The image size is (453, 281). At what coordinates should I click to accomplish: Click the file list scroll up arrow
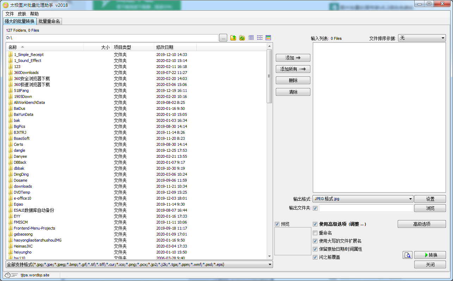[269, 46]
